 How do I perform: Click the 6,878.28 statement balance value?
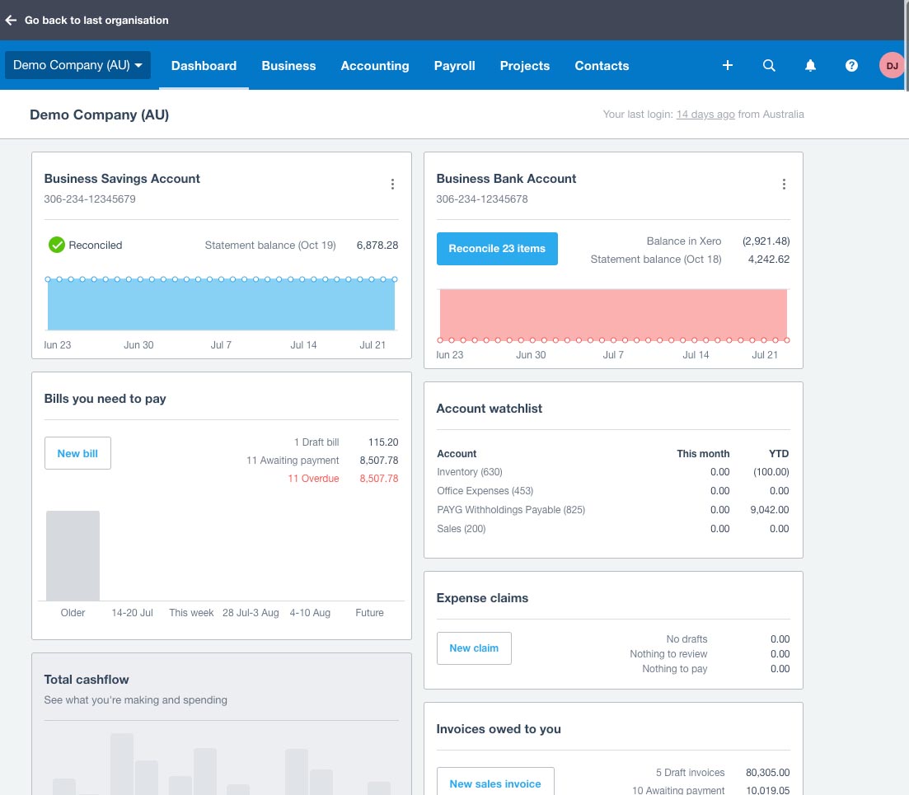click(x=377, y=246)
